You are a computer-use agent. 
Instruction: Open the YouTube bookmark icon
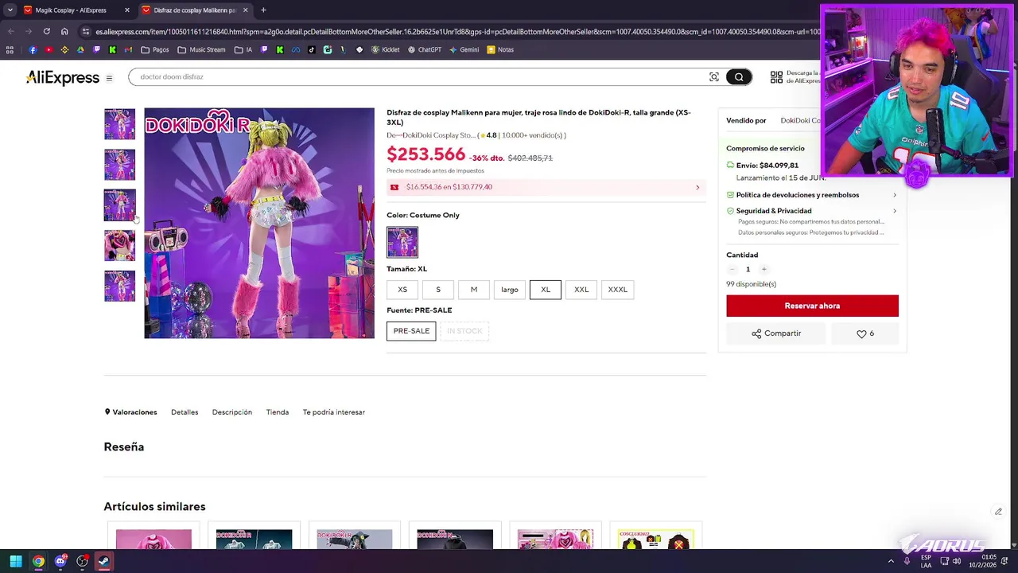coord(49,49)
